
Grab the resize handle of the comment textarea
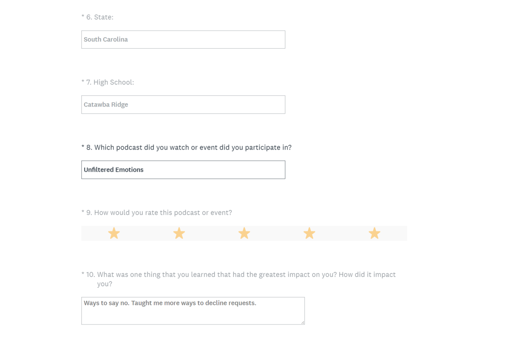coord(303,322)
